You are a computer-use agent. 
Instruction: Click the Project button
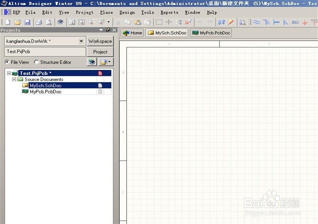(100, 52)
